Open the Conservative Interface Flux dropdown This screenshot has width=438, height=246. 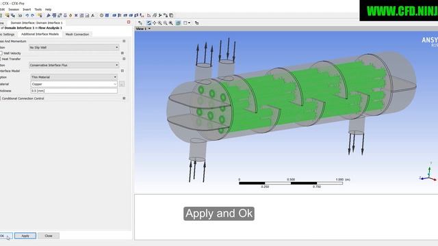(x=74, y=65)
